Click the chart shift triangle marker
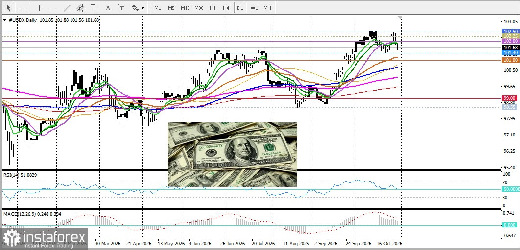520x250 pixels. [x=401, y=17]
